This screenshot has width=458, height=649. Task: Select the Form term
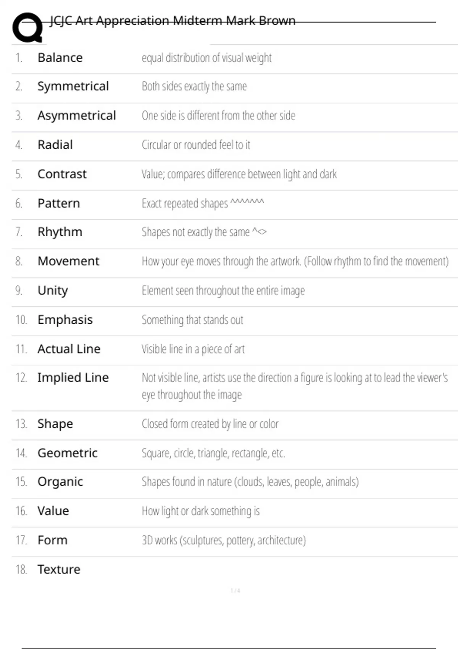click(x=52, y=540)
